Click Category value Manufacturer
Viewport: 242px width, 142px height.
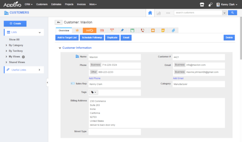199,84
